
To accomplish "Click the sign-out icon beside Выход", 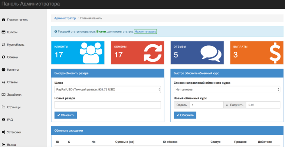I will point(3,145).
